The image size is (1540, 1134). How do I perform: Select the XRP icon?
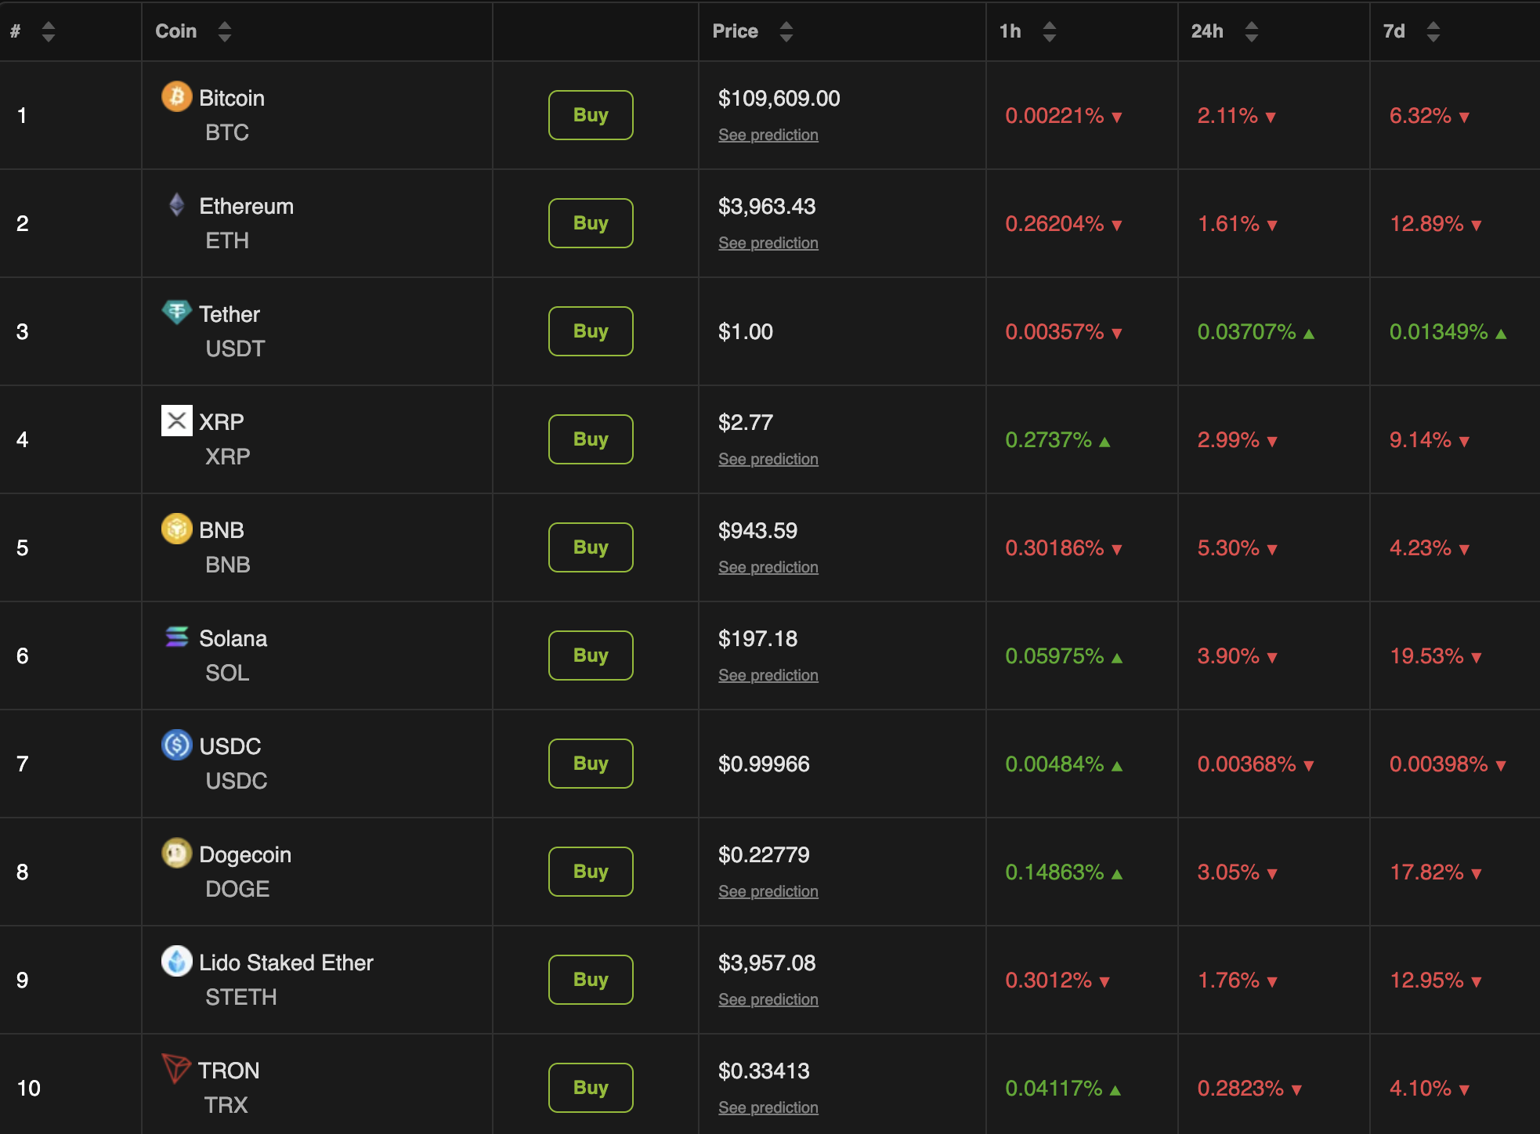tap(177, 421)
